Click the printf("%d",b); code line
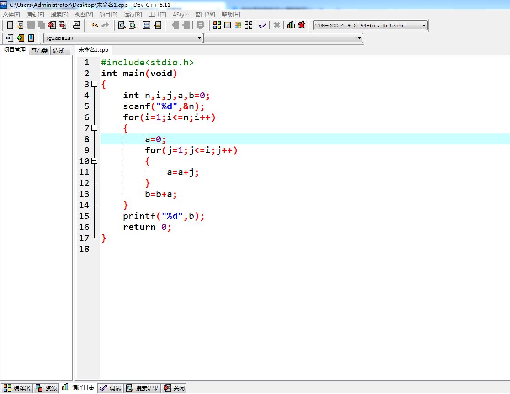The width and height of the screenshot is (510, 394). tap(164, 216)
